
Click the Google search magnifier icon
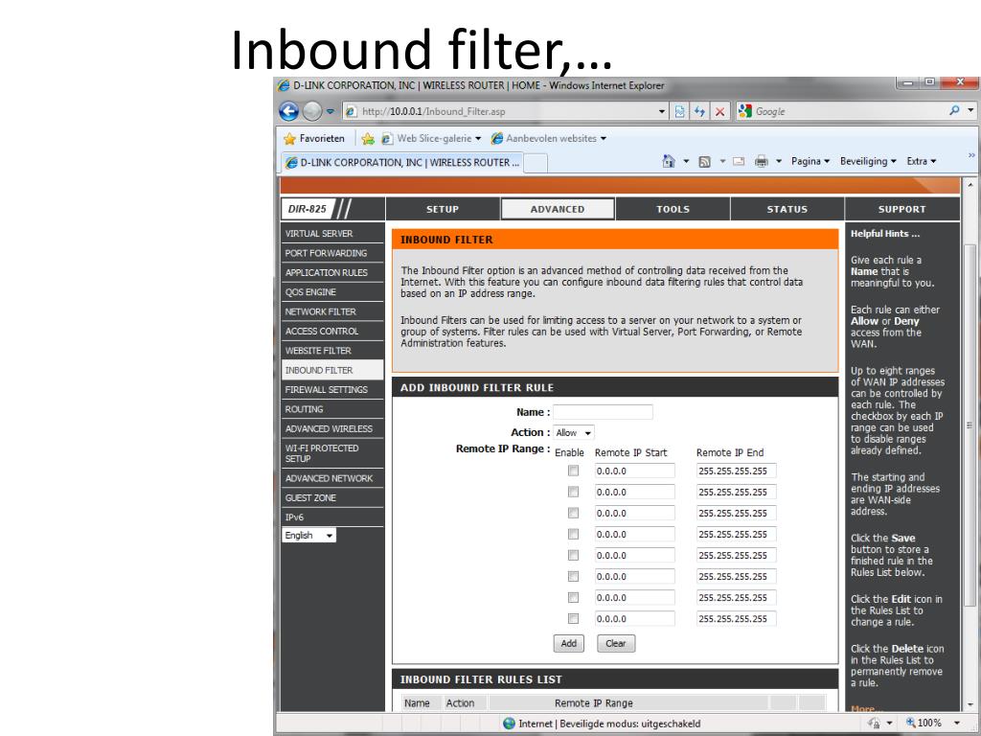954,111
